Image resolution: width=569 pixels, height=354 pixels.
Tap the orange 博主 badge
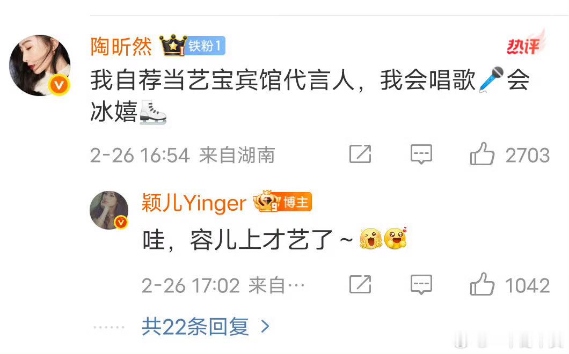click(296, 202)
